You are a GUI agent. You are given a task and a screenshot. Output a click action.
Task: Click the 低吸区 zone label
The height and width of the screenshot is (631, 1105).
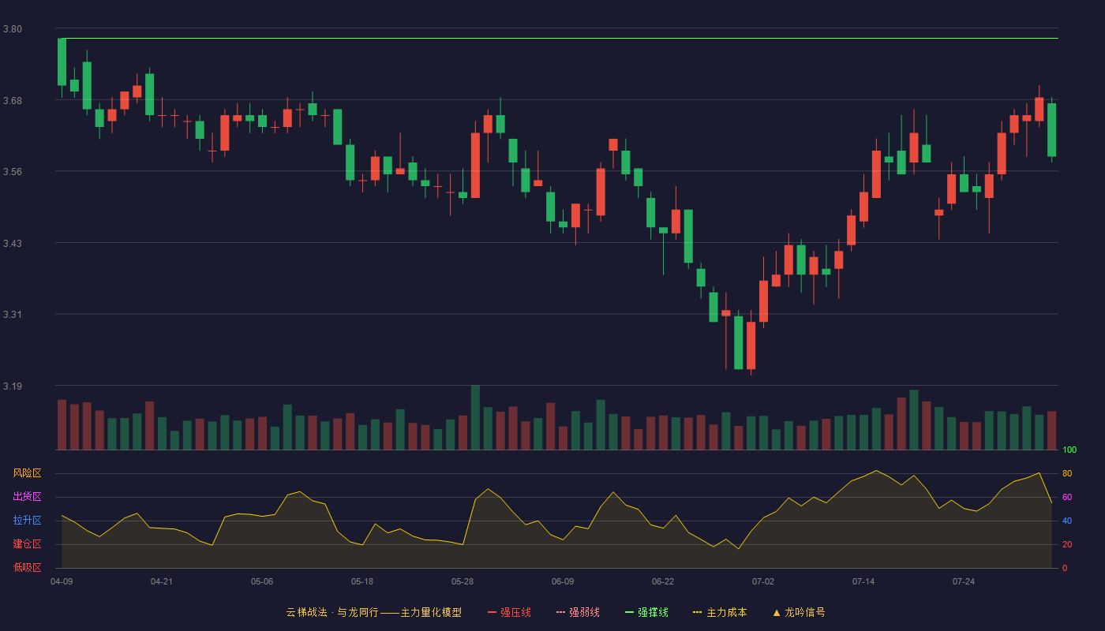pos(27,567)
